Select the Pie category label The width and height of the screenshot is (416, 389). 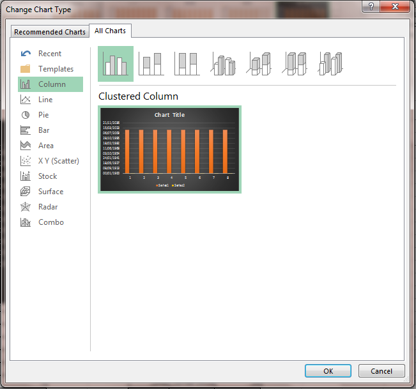pos(43,115)
